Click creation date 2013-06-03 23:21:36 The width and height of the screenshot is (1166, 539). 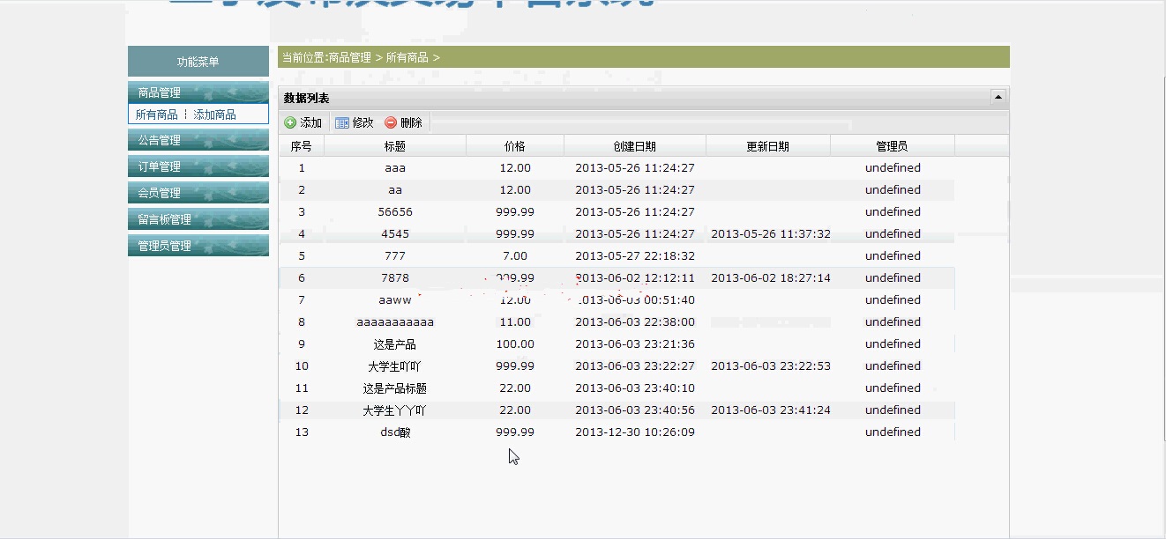tap(635, 343)
